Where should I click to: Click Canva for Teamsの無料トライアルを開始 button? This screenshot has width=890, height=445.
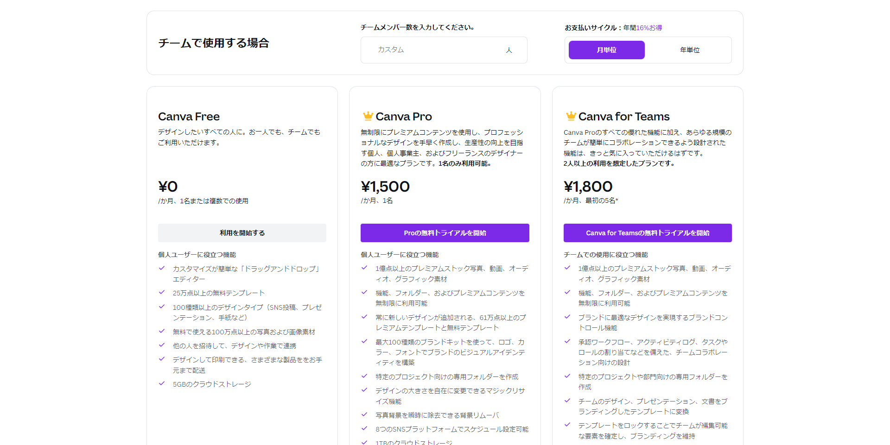[648, 233]
